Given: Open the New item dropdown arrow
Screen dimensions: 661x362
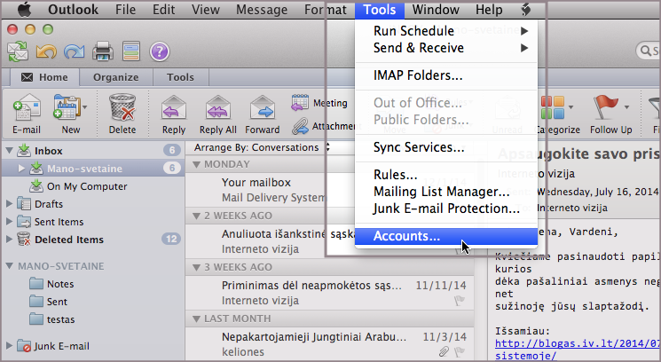Looking at the screenshot, I should [x=86, y=107].
